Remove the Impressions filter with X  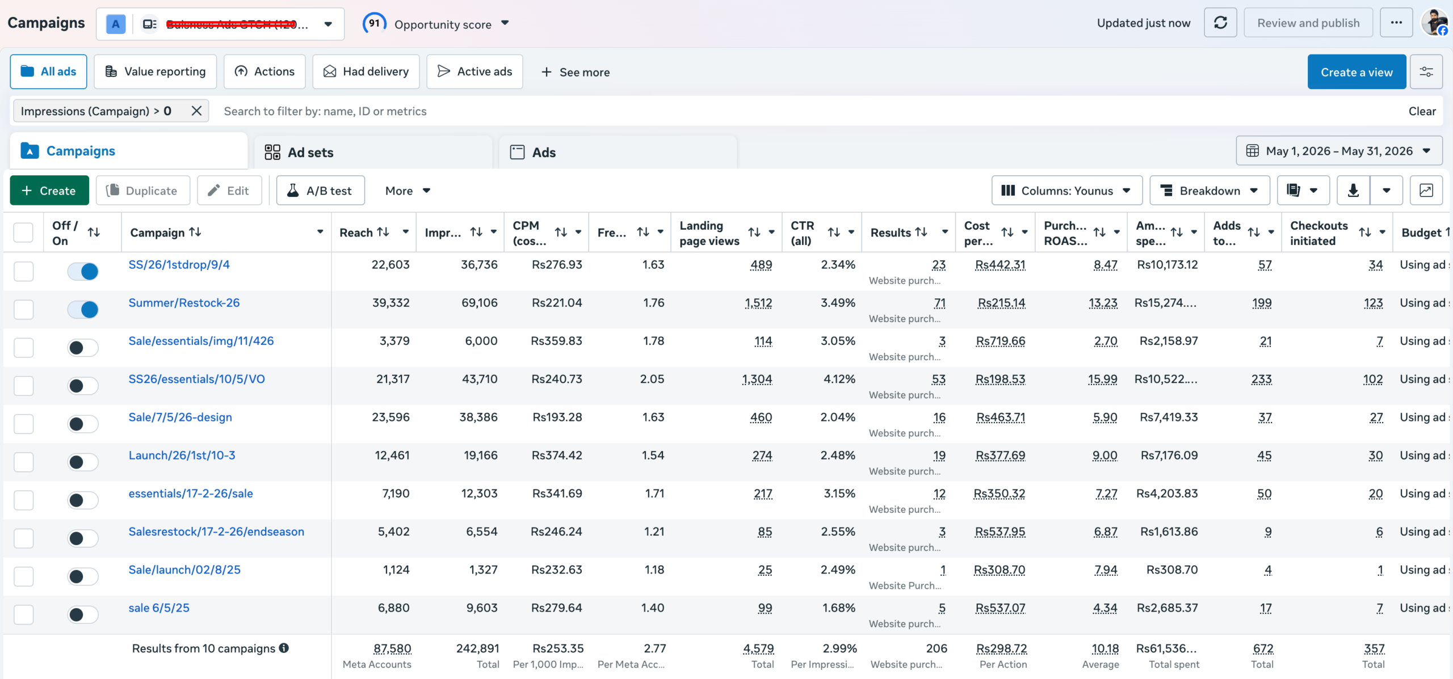coord(196,111)
